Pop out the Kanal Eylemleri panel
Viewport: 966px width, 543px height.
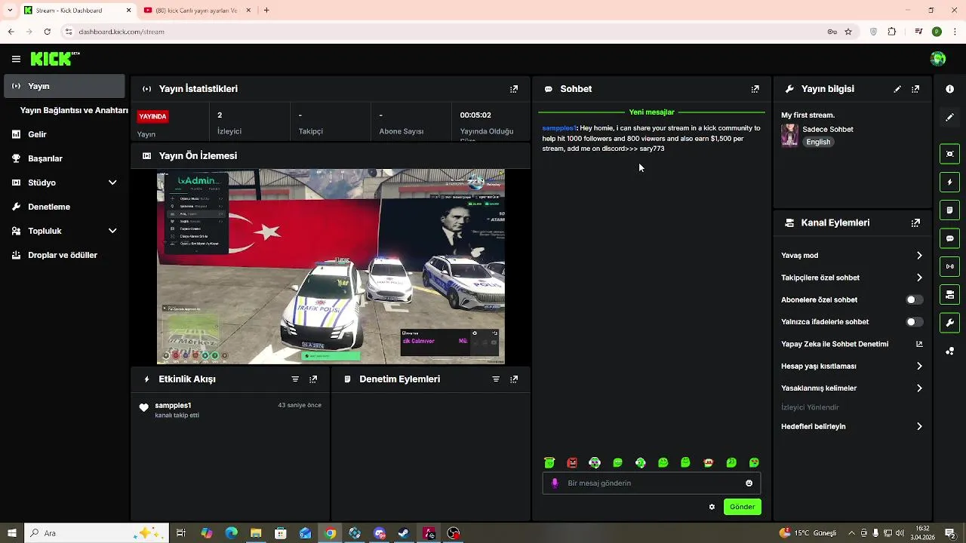click(915, 223)
